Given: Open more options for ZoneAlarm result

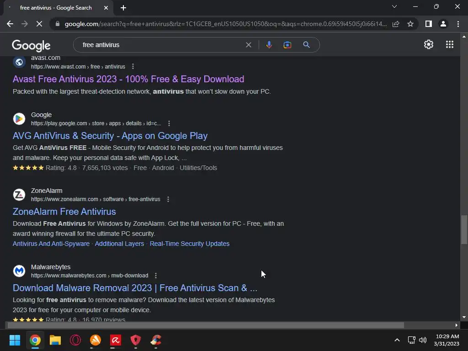Looking at the screenshot, I should (x=168, y=199).
